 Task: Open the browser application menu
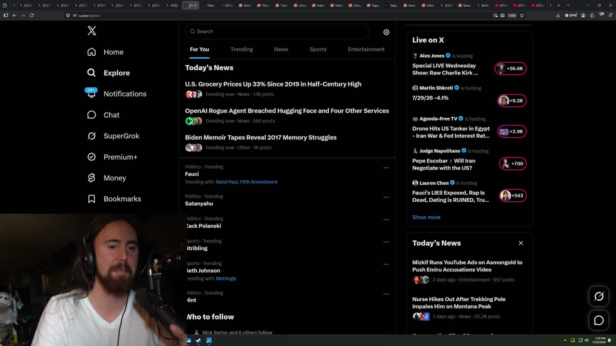tap(610, 15)
